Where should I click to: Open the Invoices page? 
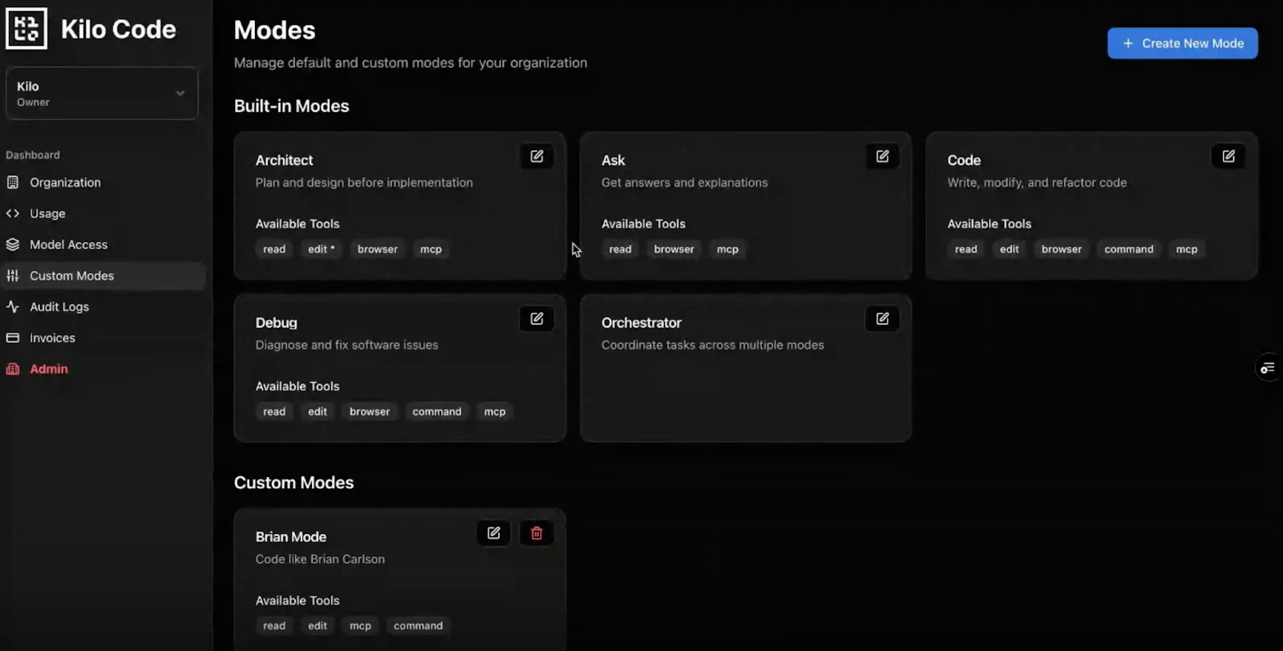click(102, 338)
